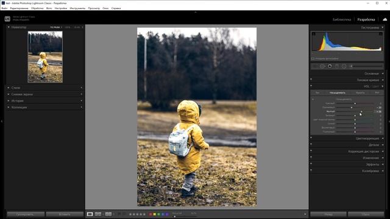Expand the Цветокоррекция panel
390x219 pixels.
[383, 138]
